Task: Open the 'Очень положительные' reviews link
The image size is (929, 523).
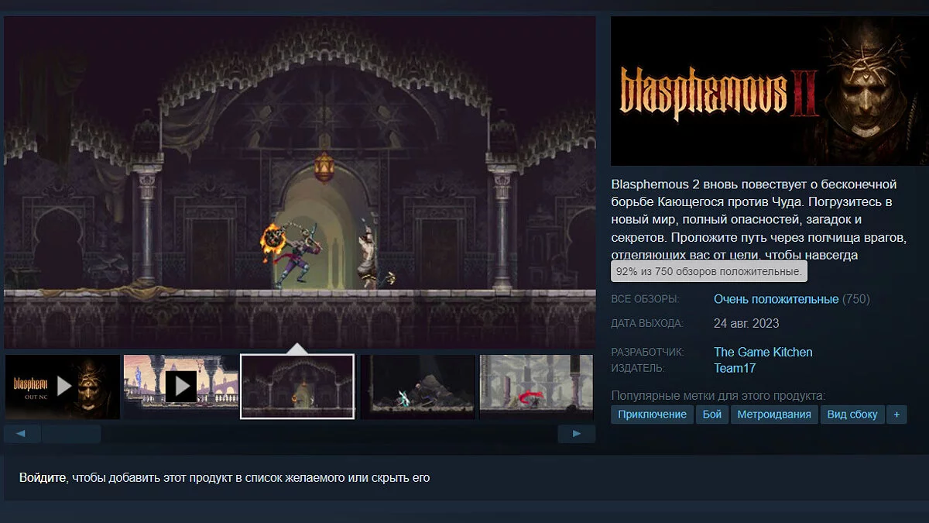Action: [x=776, y=299]
